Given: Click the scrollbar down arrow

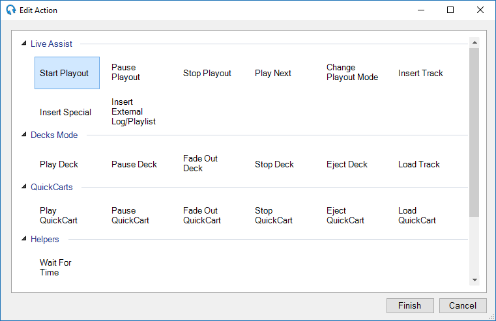Looking at the screenshot, I should click(474, 280).
